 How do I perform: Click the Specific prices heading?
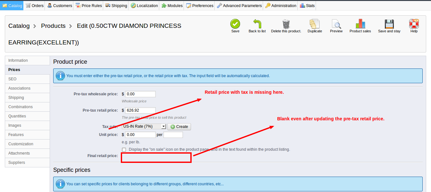(72, 170)
